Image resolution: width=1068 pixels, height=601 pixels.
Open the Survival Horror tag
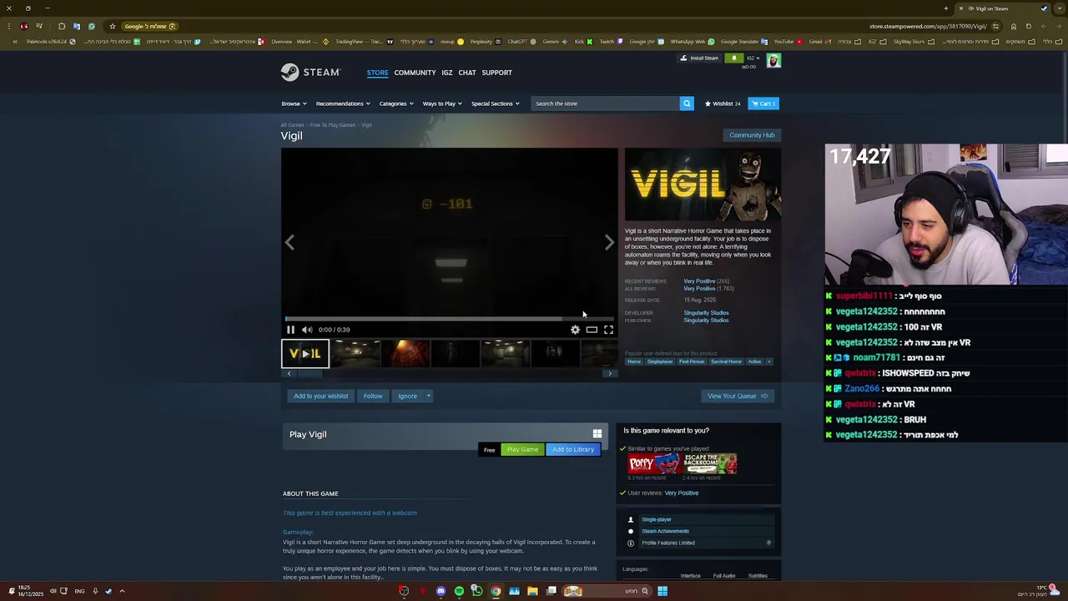(726, 361)
